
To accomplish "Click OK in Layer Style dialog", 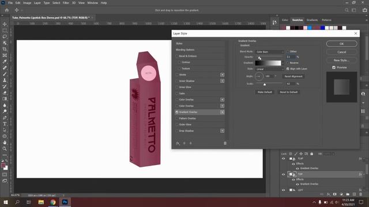I will 341,44.
